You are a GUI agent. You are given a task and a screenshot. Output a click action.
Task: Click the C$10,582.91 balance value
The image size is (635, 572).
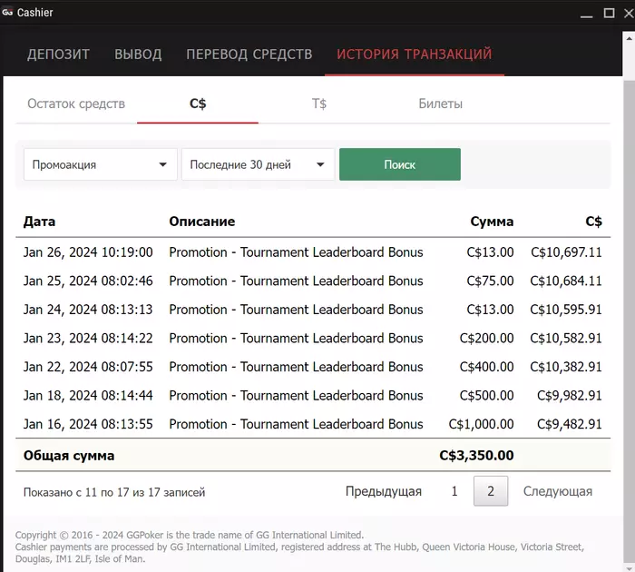click(566, 338)
